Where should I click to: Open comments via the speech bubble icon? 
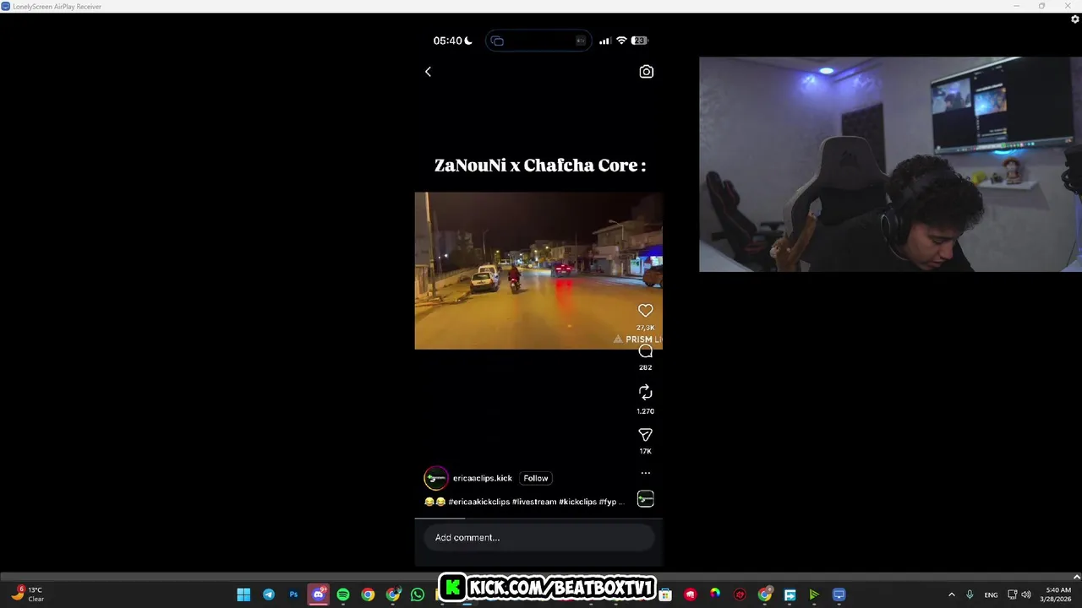(645, 351)
